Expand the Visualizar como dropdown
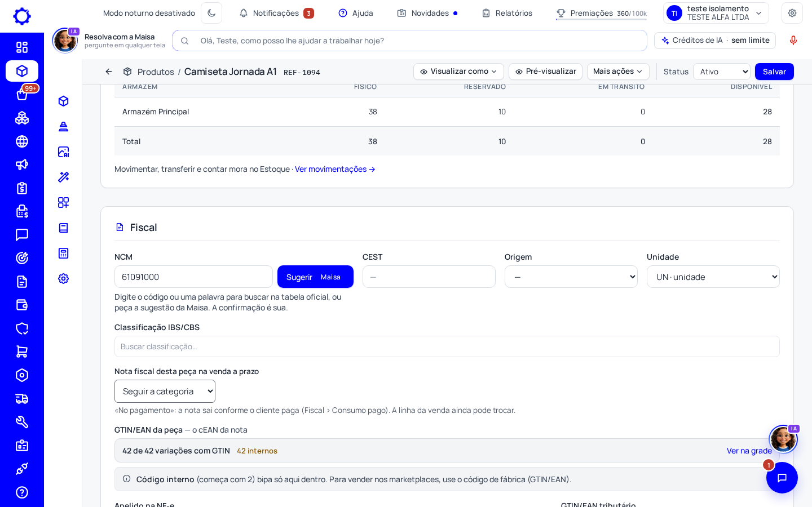The width and height of the screenshot is (812, 507). (x=458, y=72)
